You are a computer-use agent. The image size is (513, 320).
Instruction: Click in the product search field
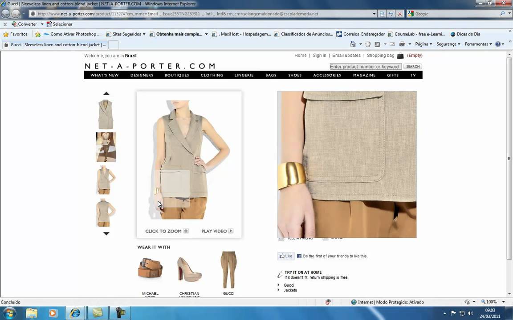tap(366, 67)
